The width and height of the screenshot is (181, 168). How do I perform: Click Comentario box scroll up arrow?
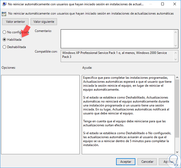tap(175, 32)
